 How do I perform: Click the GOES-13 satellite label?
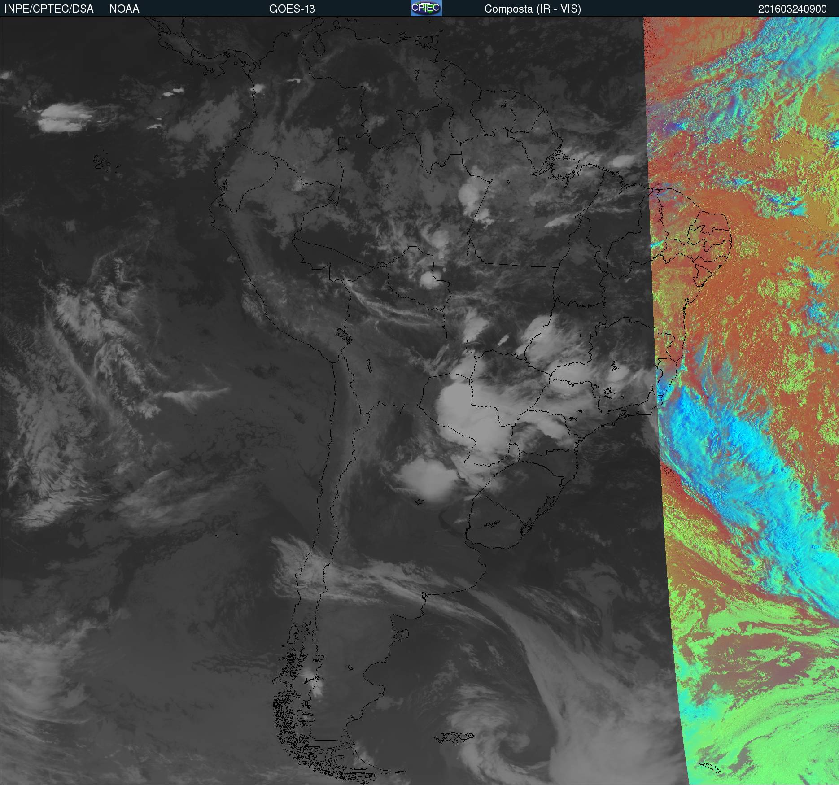click(x=292, y=9)
